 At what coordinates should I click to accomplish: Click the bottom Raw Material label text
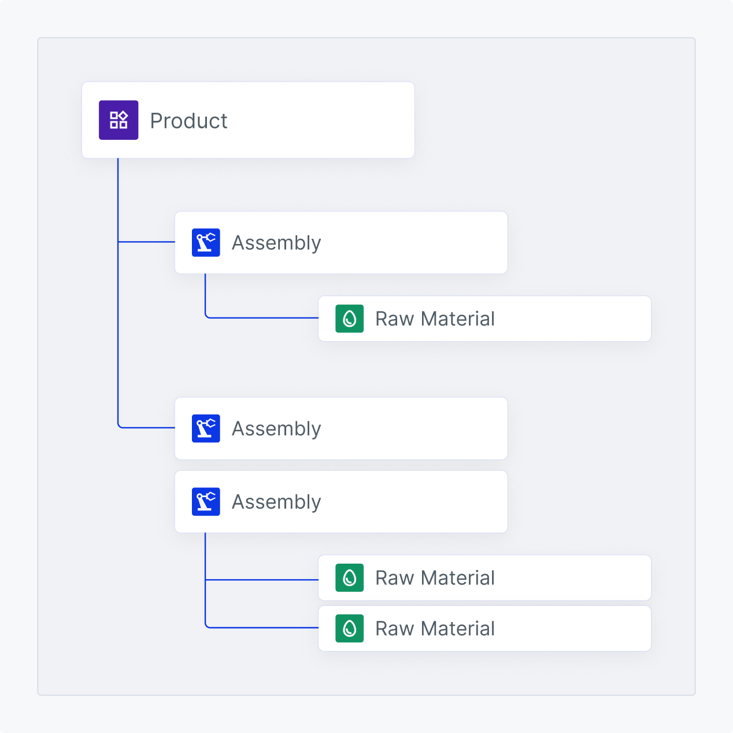click(435, 628)
